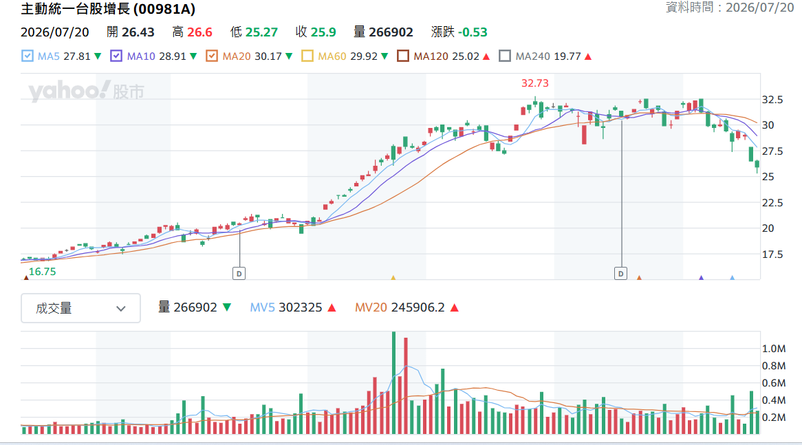Screen dimensions: 802x445
Task: Click the chevron arrow in 成交量 selector
Action: [120, 308]
